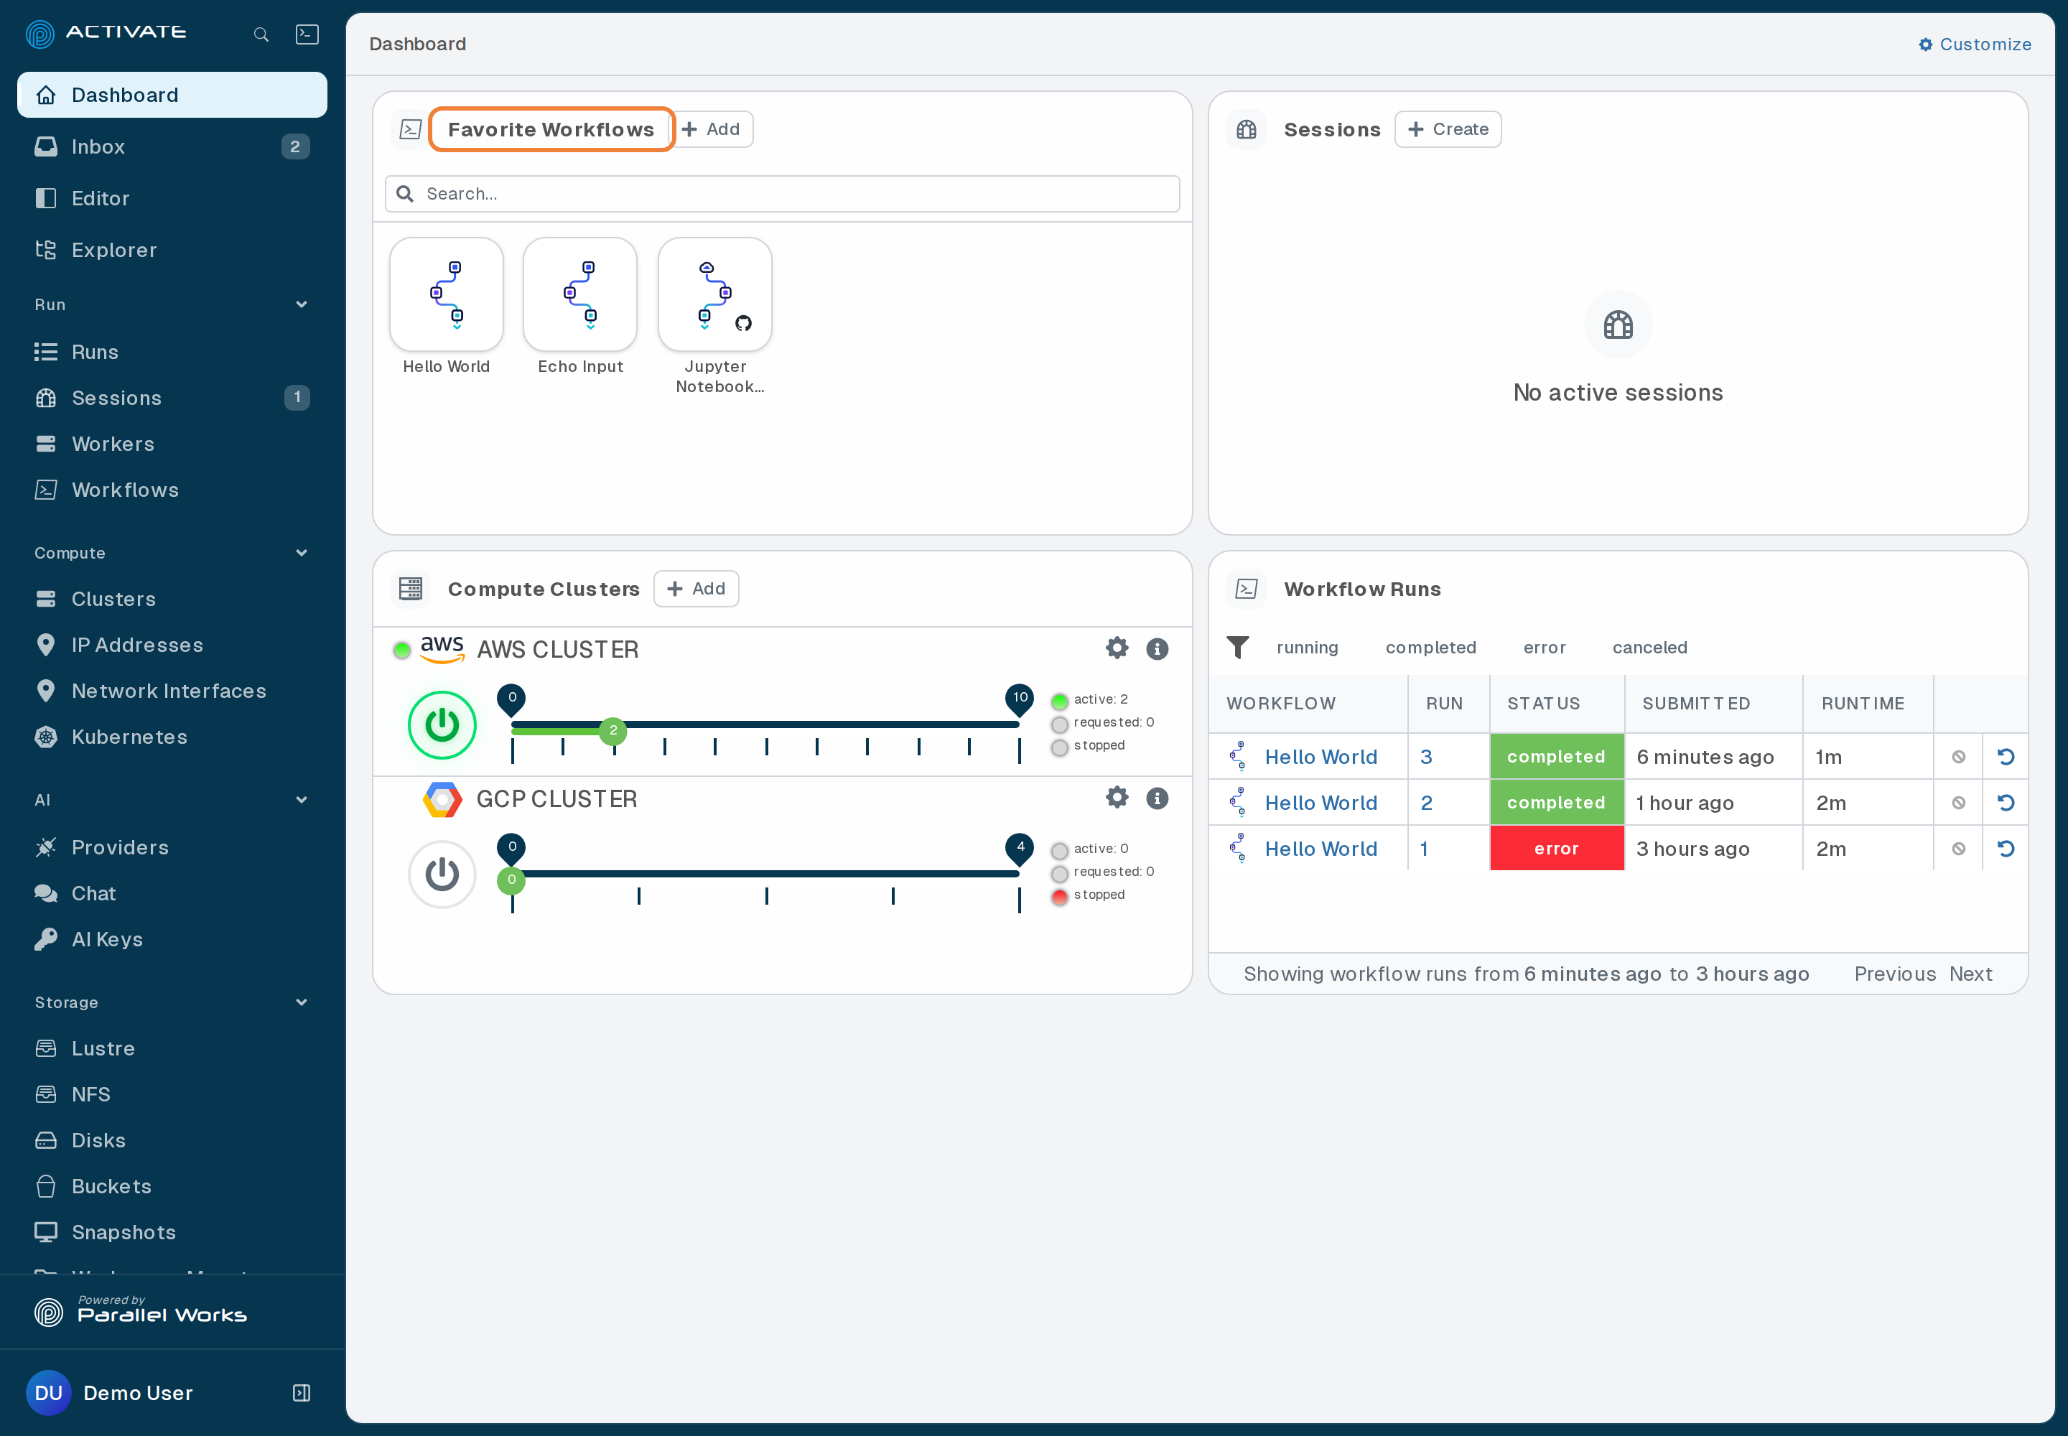The image size is (2068, 1436).
Task: Collapse sidebar icon next to Demo User
Action: 302,1393
